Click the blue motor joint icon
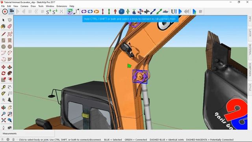The image size is (252, 142). pos(90,11)
